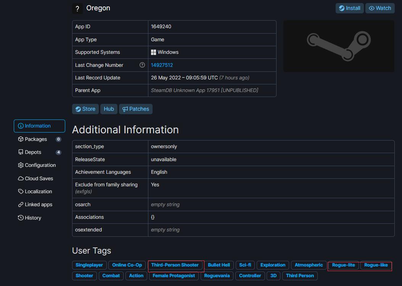402x286 pixels.
Task: Click the Achievement Languages value English
Action: click(x=159, y=172)
